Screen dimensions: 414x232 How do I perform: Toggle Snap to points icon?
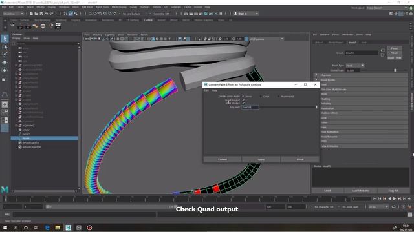coord(100,14)
